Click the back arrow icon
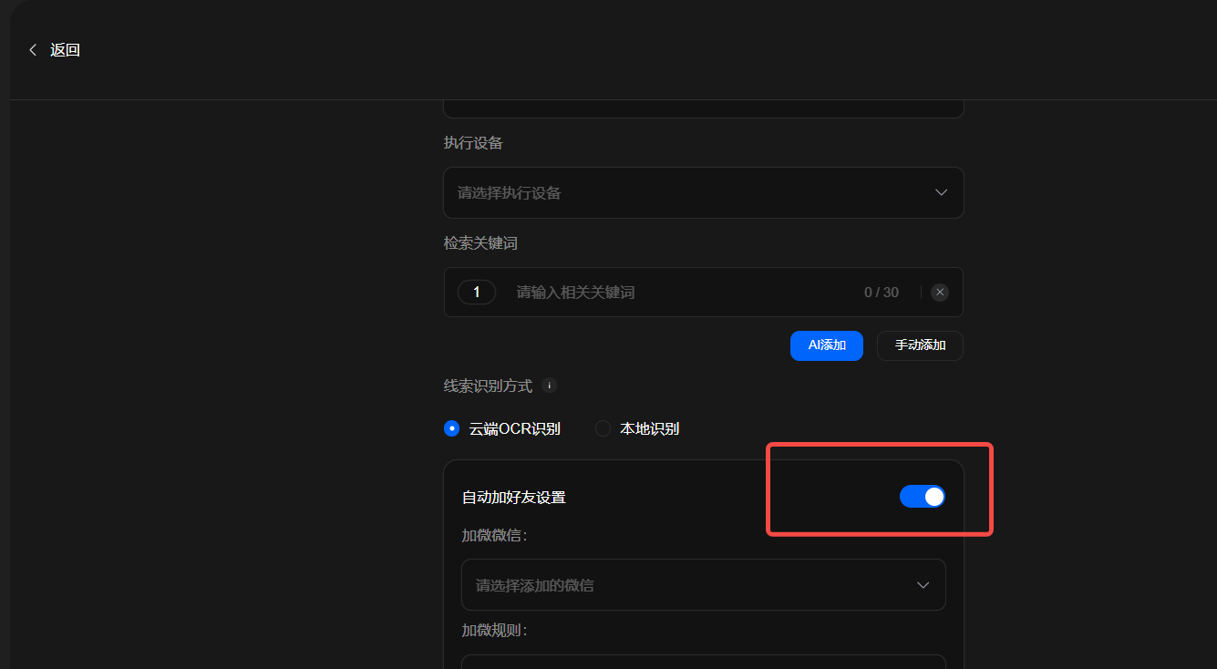This screenshot has height=669, width=1217. click(33, 50)
